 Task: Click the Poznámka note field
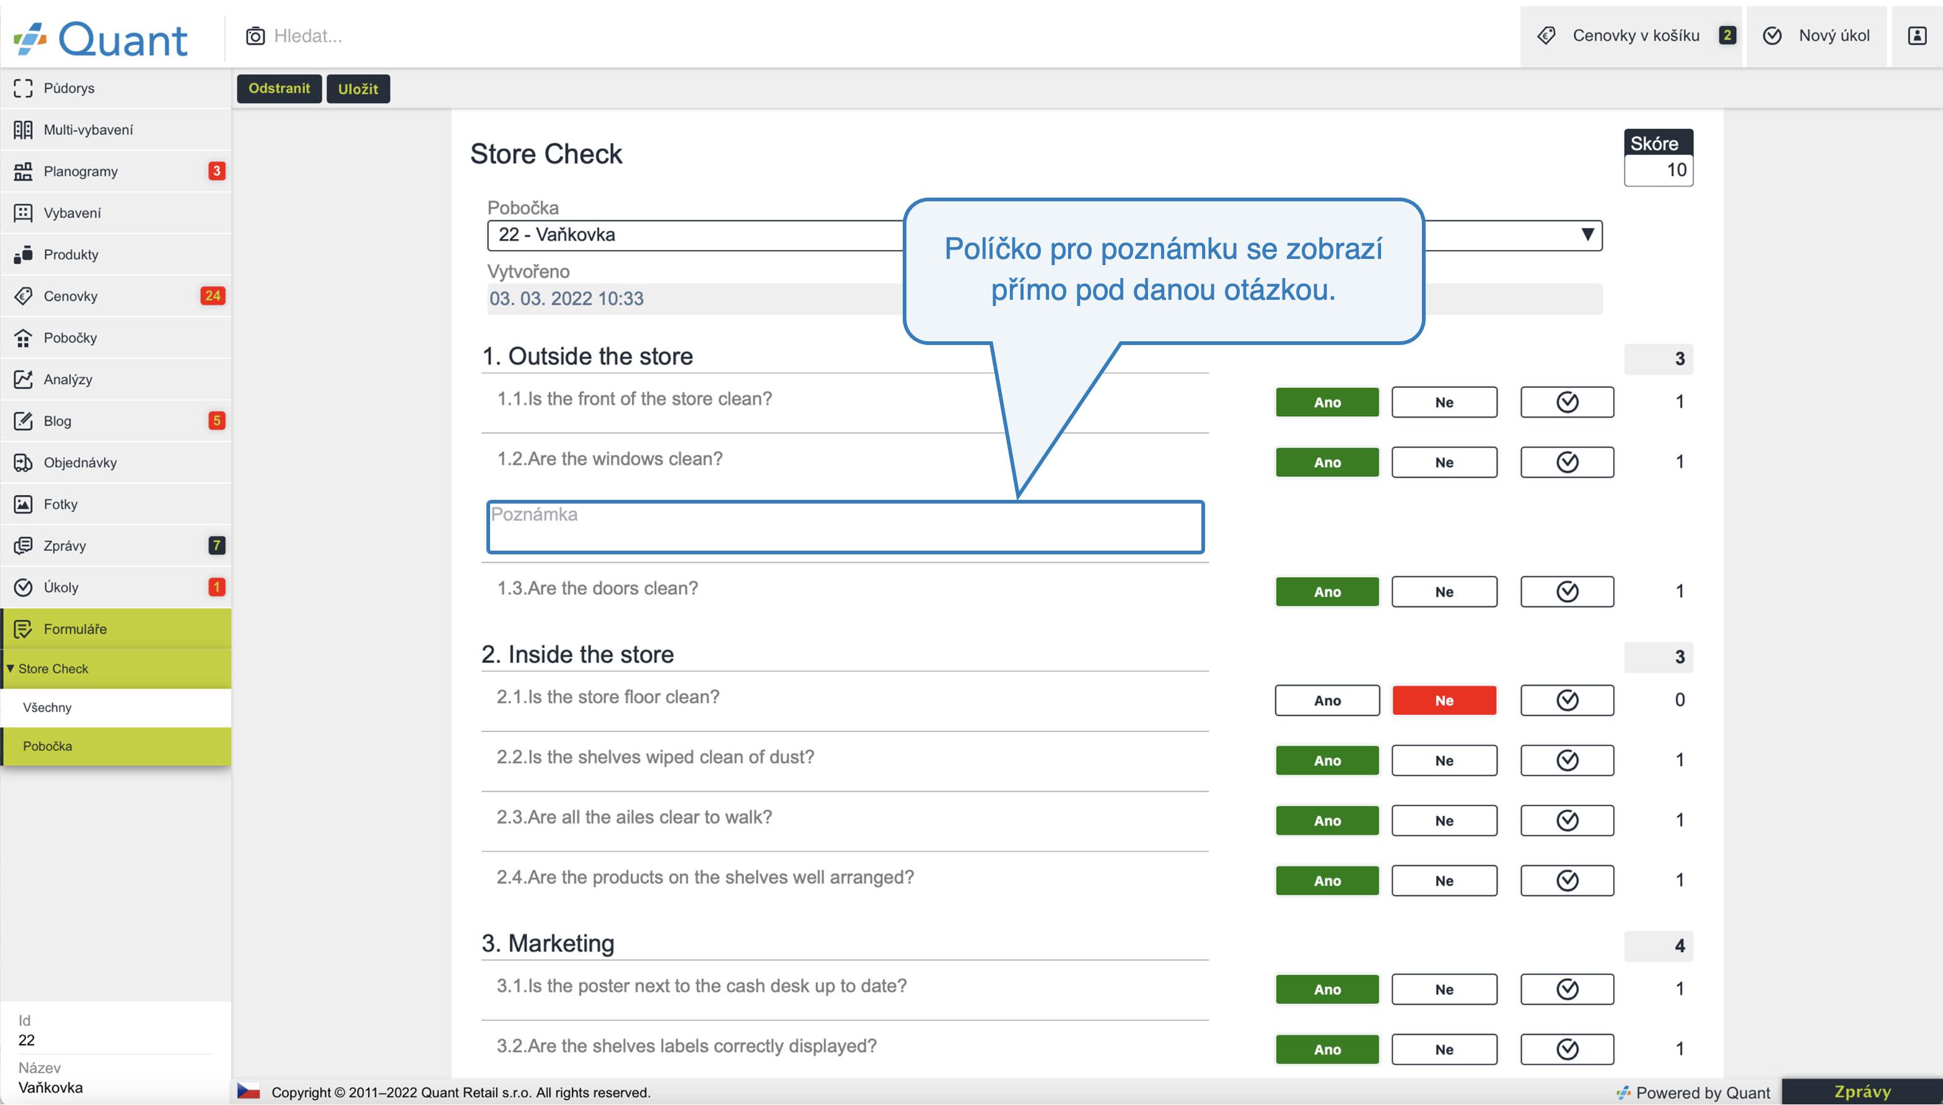tap(844, 526)
